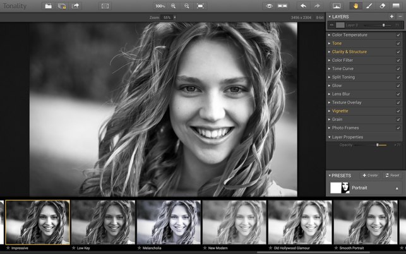Click the share/export arrow icon
The height and width of the screenshot is (254, 406).
tap(76, 6)
